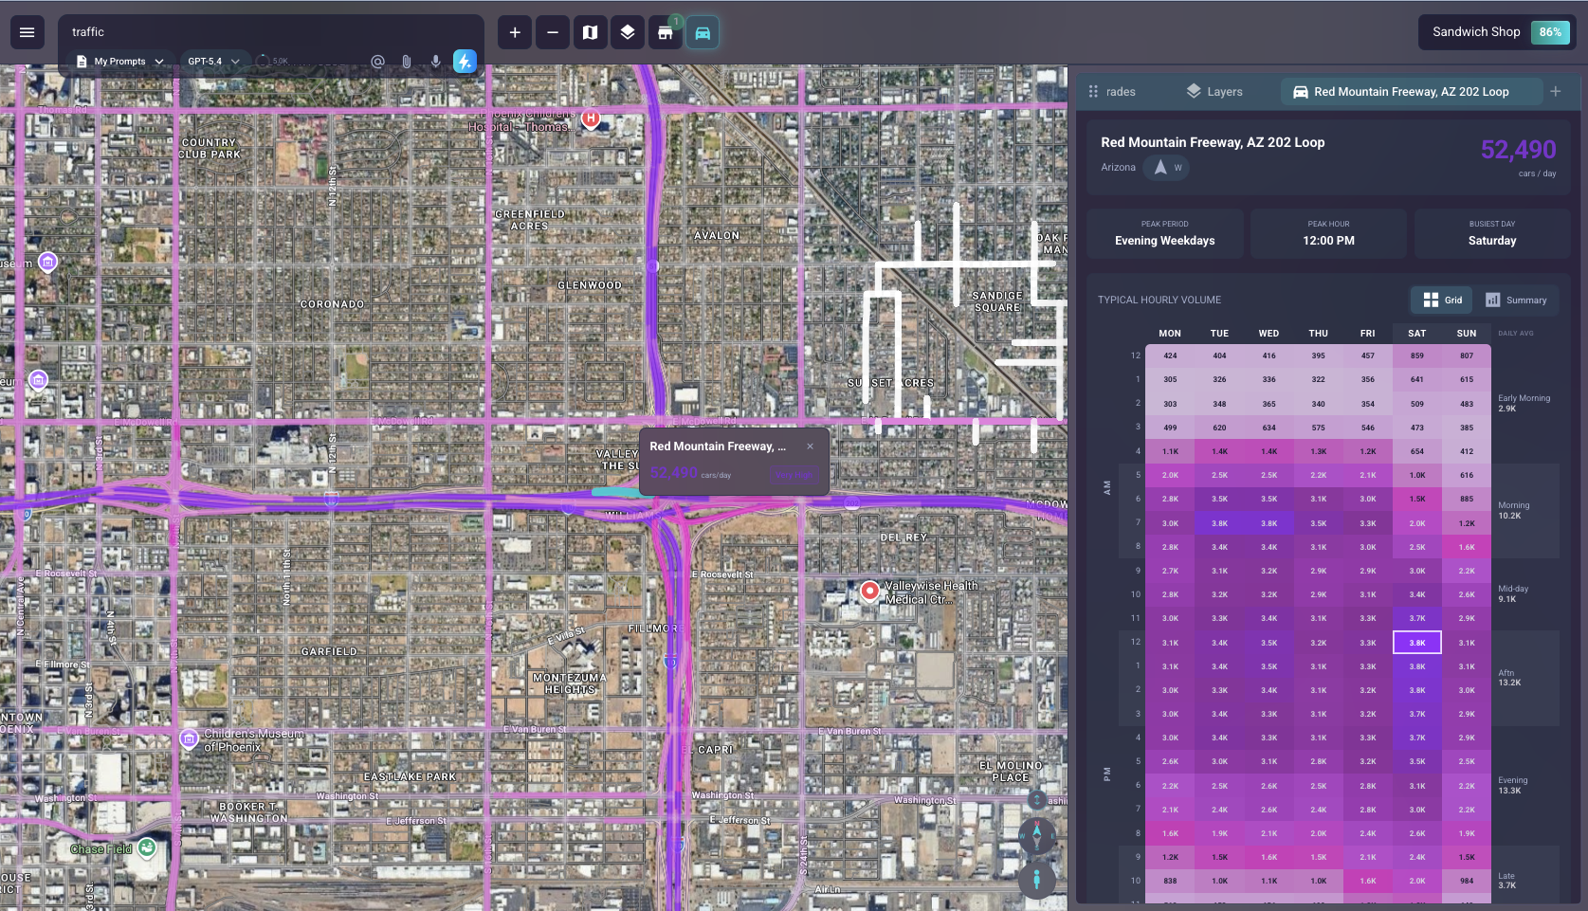Click the Busiest Day Saturday card

(x=1492, y=233)
